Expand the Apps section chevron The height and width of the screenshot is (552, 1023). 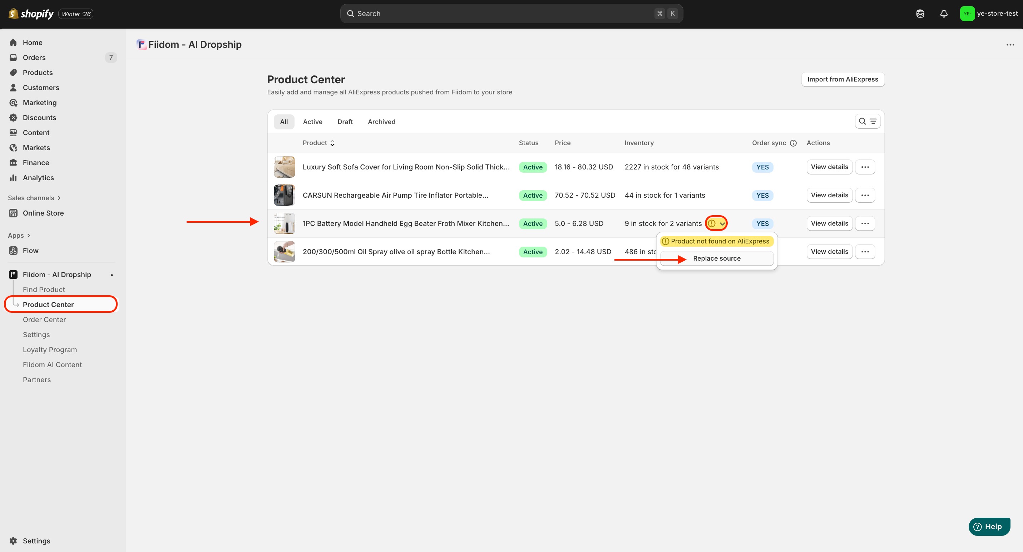(29, 236)
